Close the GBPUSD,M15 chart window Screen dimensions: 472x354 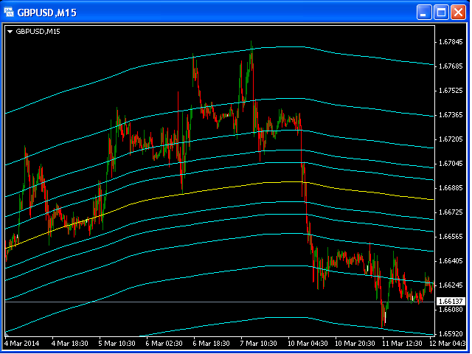point(459,13)
